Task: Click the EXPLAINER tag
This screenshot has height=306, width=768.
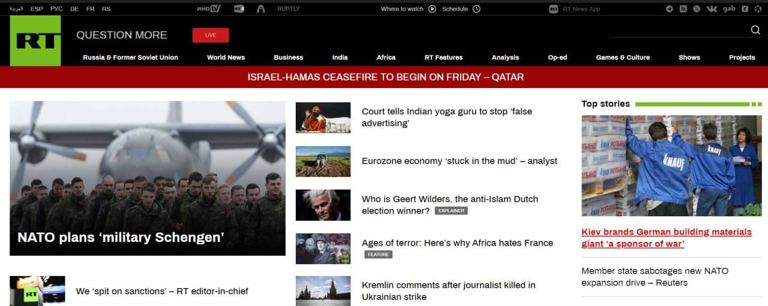Action: coord(451,211)
